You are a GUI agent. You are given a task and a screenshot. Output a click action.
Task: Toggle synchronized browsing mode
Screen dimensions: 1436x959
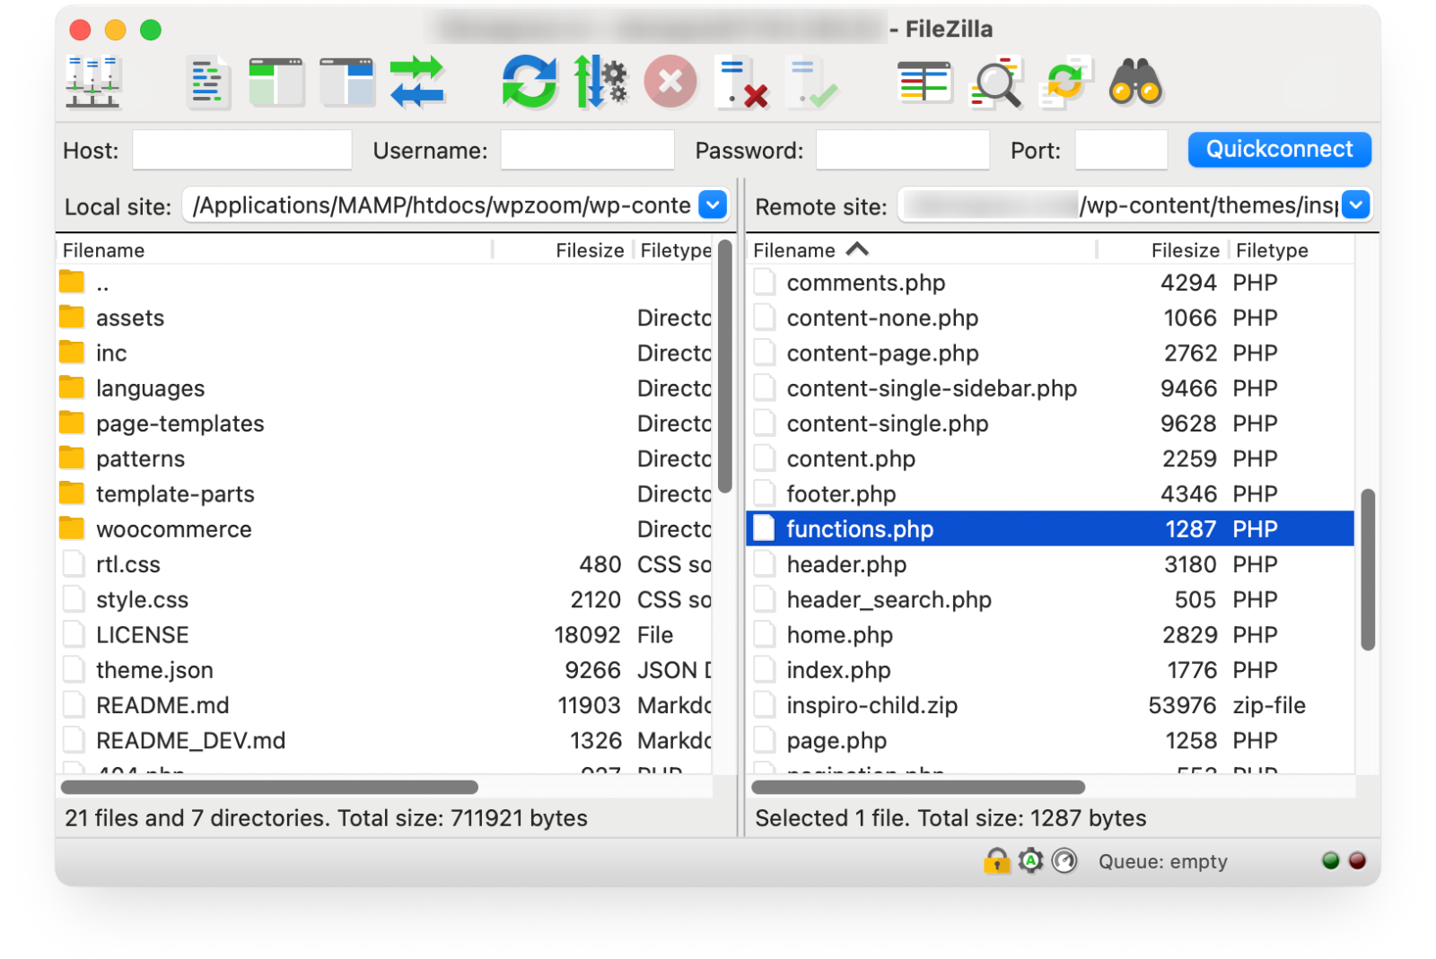coord(1066,83)
